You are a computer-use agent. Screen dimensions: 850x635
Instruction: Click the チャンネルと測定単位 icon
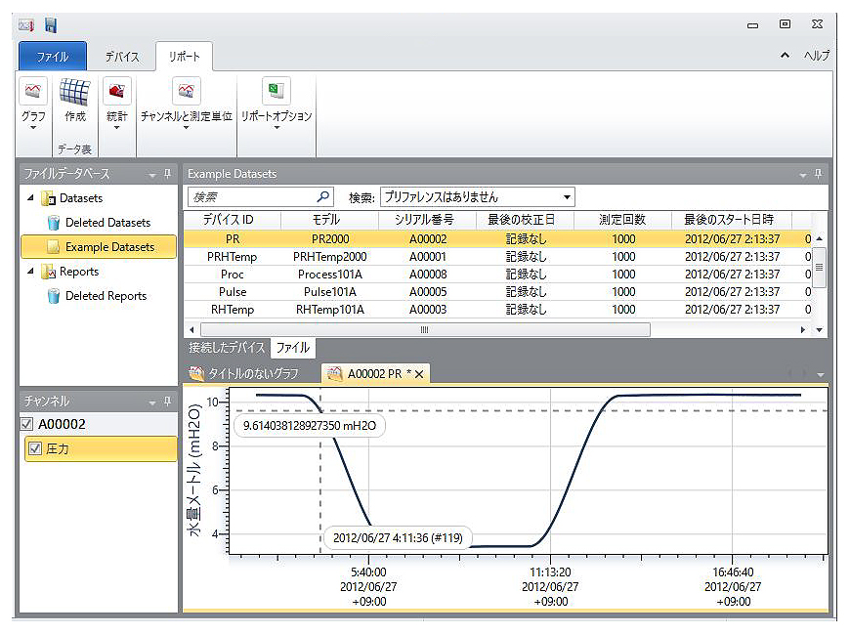point(186,92)
